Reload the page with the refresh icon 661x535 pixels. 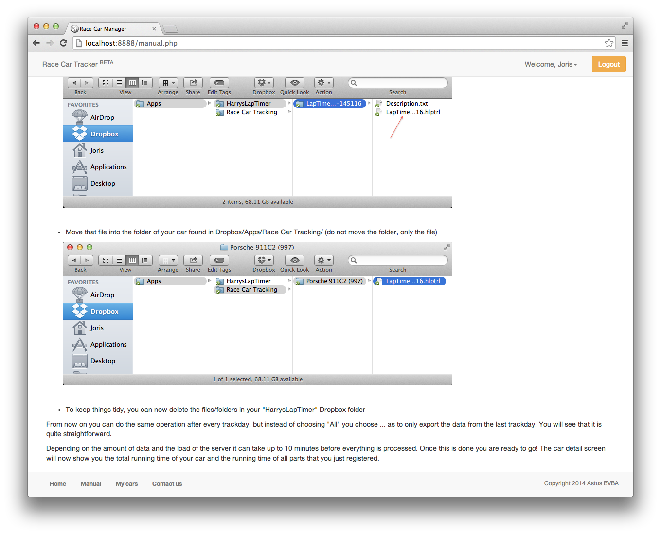coord(63,43)
